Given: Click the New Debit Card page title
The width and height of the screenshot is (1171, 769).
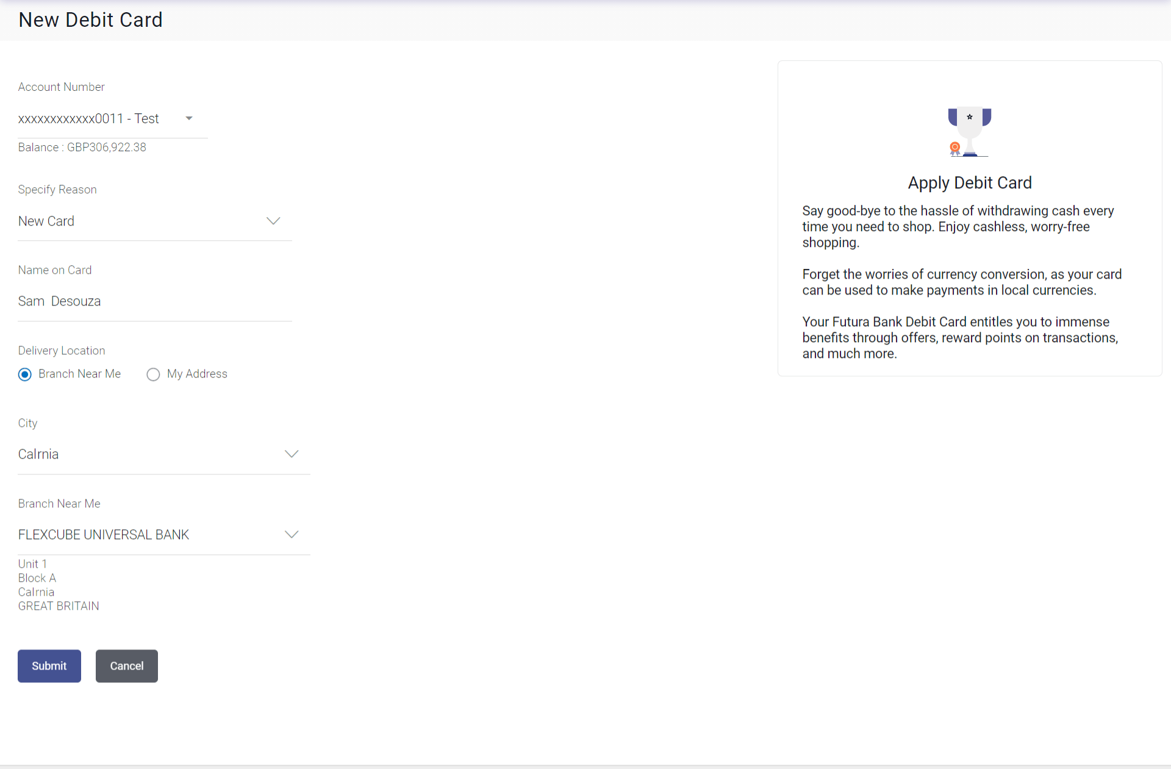Looking at the screenshot, I should tap(90, 20).
